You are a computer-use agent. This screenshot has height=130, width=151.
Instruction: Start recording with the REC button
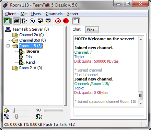coord(66,21)
